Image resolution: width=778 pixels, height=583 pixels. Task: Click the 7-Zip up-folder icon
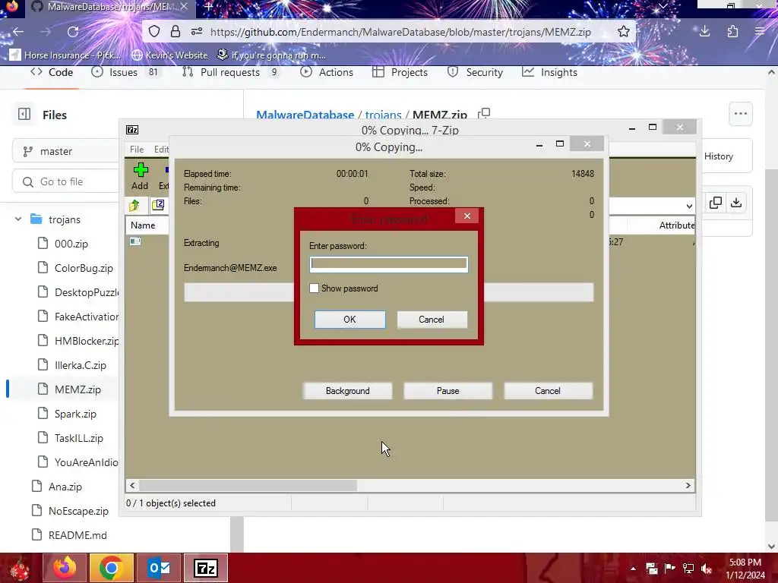(x=134, y=205)
